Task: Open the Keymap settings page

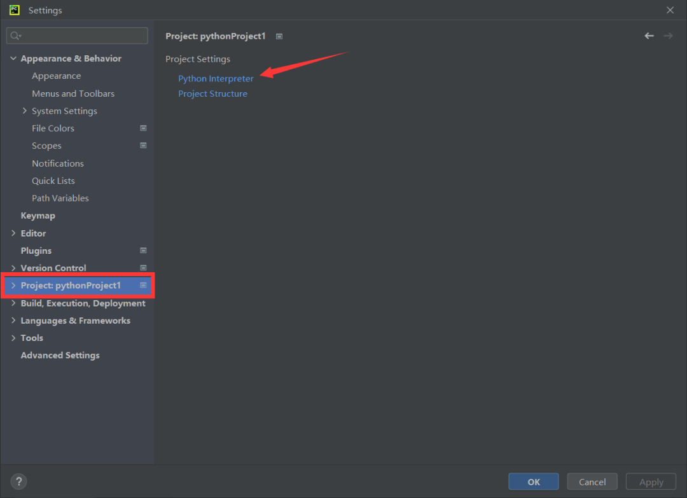Action: coord(38,216)
